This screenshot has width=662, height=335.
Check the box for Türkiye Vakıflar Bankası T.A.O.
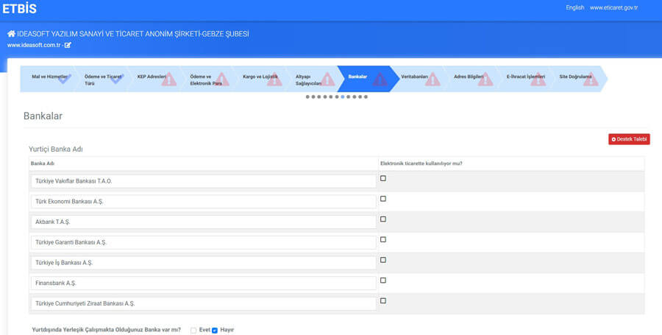click(x=383, y=178)
